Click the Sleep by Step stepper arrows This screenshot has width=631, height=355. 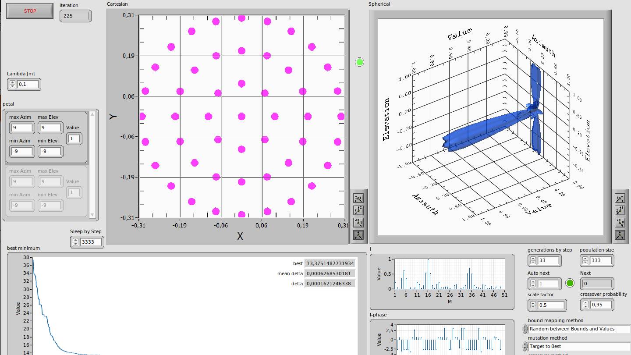pos(75,242)
